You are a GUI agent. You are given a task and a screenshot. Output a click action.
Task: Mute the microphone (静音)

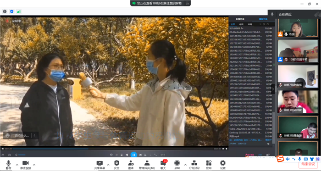coord(8,165)
